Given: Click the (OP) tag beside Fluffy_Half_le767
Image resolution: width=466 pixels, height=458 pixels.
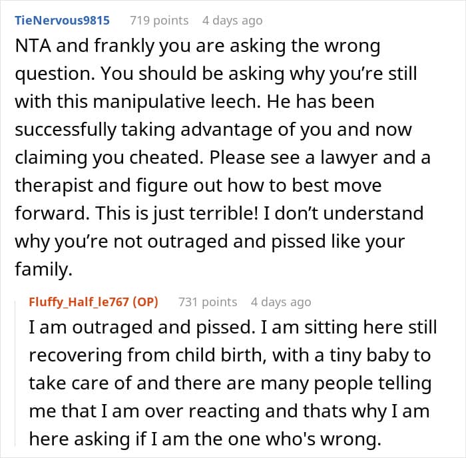Looking at the screenshot, I should click(x=144, y=302).
